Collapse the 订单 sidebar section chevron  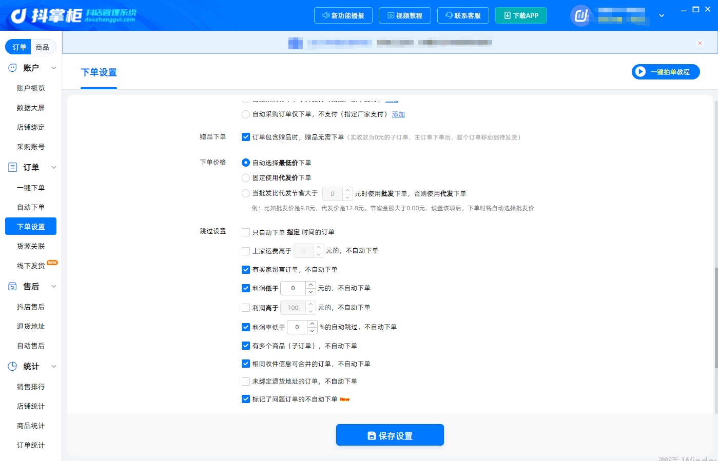(x=54, y=167)
